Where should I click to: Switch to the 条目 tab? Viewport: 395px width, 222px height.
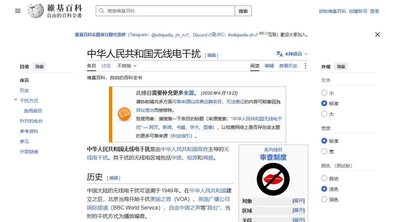tap(92, 66)
